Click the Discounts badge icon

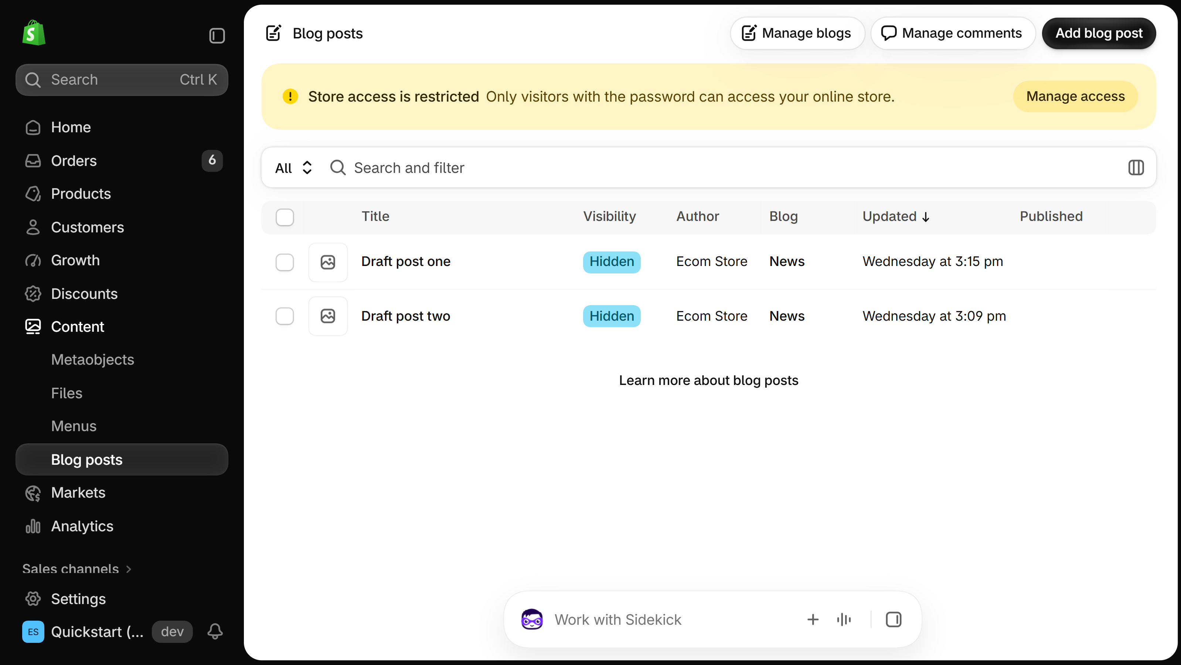pyautogui.click(x=33, y=294)
